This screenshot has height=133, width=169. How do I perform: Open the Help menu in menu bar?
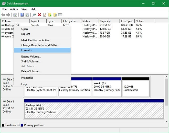33,9
